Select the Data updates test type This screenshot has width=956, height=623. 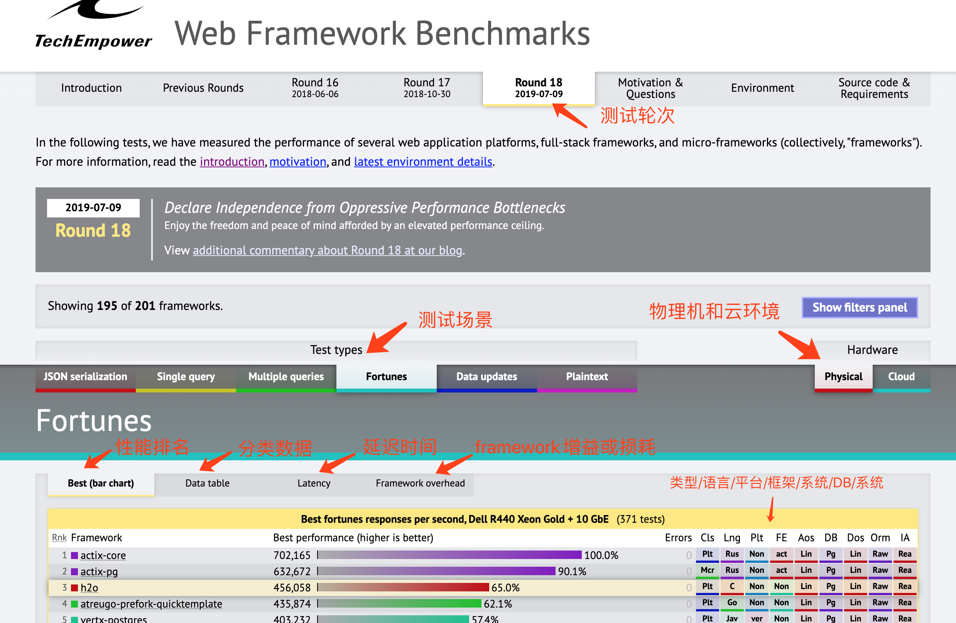click(x=487, y=377)
